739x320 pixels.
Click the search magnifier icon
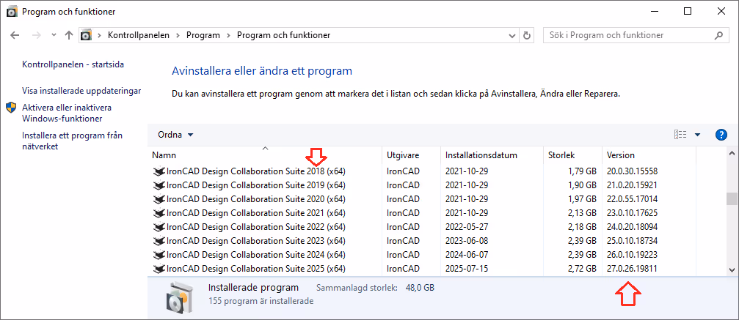718,35
